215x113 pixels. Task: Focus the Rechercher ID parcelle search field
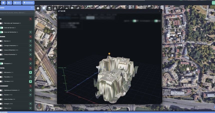pyautogui.click(x=16, y=13)
